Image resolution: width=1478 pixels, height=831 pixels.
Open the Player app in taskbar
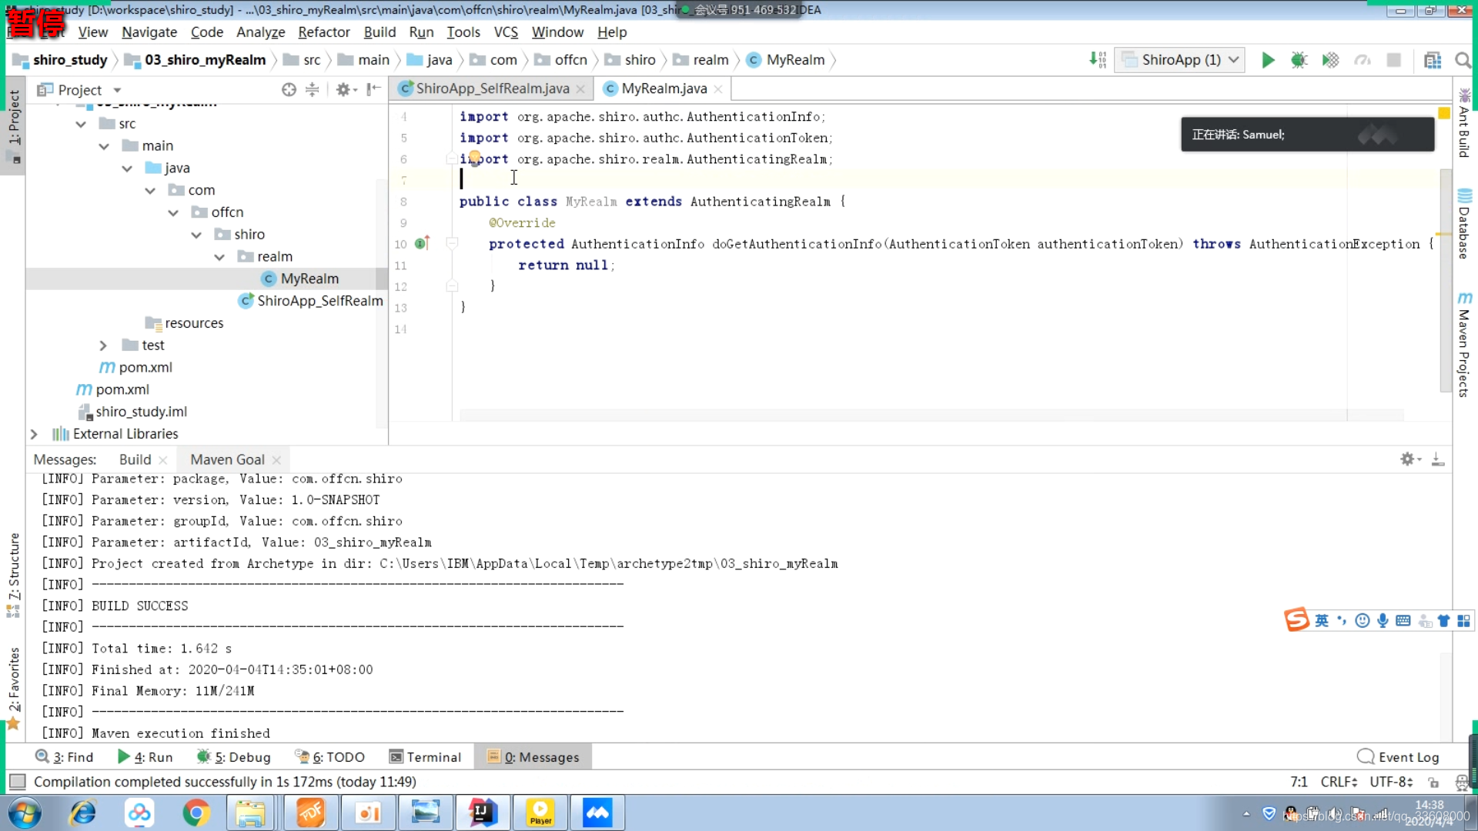(540, 813)
